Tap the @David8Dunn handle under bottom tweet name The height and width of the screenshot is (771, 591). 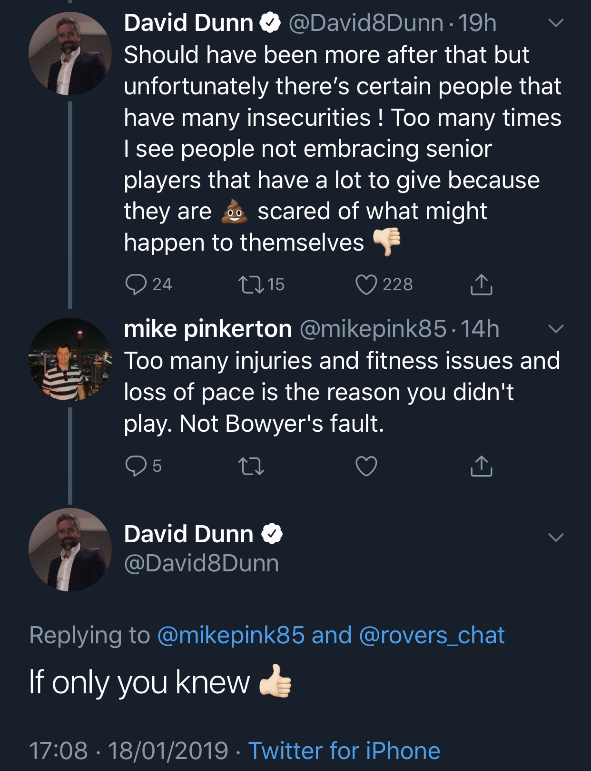point(201,563)
